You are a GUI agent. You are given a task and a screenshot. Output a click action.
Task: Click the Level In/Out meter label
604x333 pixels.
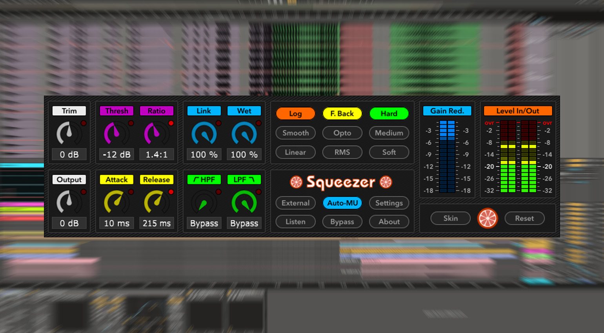tap(518, 111)
